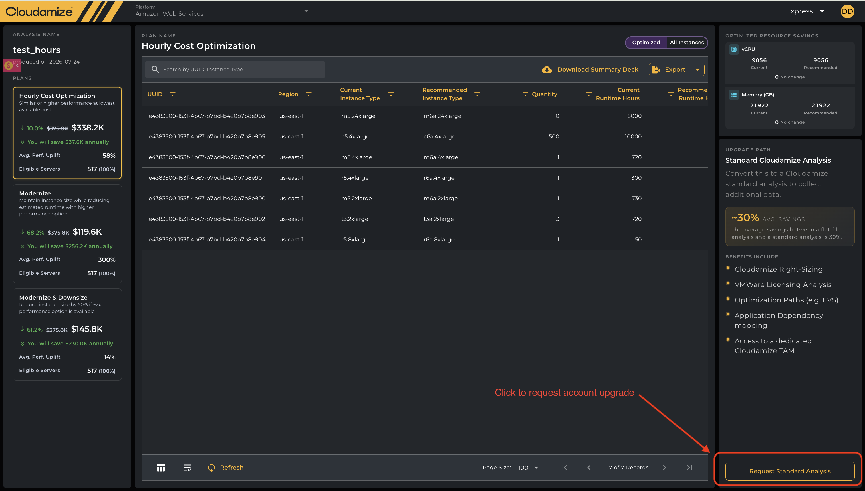
Task: Click the Export button
Action: [x=669, y=70]
